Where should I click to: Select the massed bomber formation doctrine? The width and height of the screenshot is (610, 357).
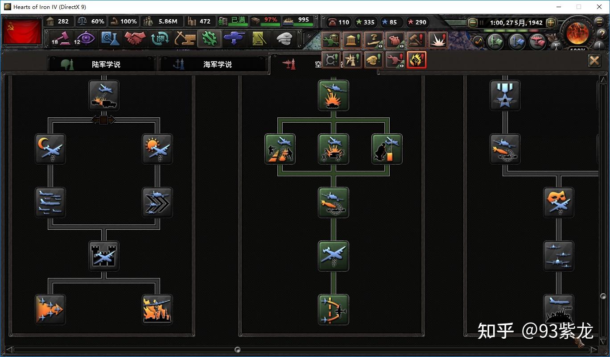click(x=50, y=203)
